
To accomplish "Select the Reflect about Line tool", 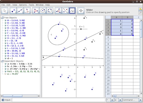I will [x=65, y=11].
